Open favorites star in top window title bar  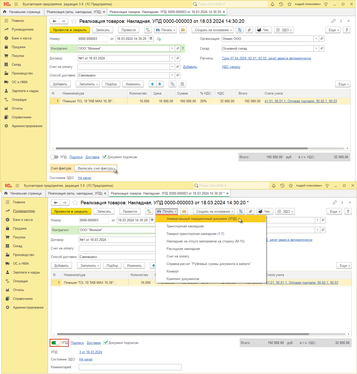point(290,4)
